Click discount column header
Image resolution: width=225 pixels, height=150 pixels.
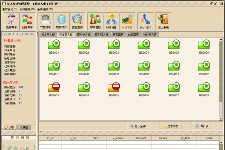pos(141,138)
